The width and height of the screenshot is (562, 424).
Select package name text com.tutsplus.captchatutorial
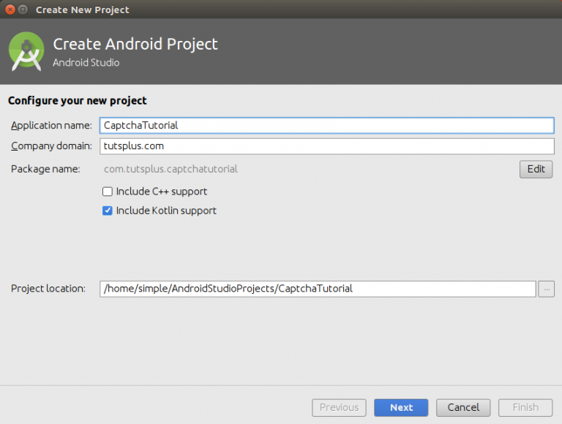tap(171, 169)
